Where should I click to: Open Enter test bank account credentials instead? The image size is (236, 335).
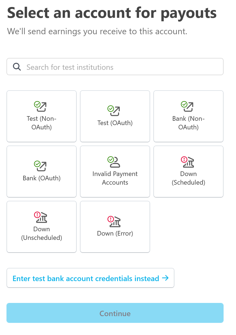(86, 278)
